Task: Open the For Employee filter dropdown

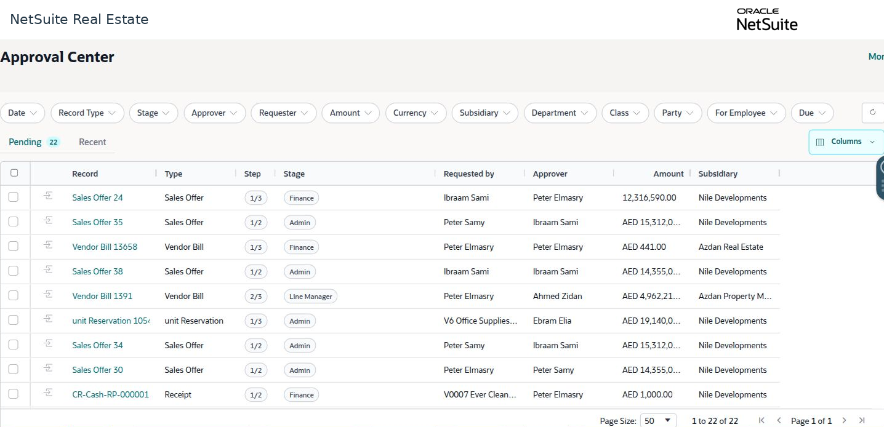Action: (x=747, y=113)
